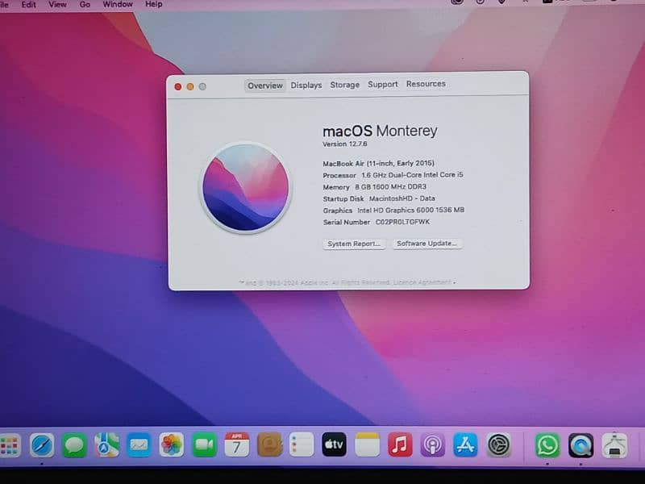645x484 pixels.
Task: Open App Store in Dock
Action: pos(465,445)
